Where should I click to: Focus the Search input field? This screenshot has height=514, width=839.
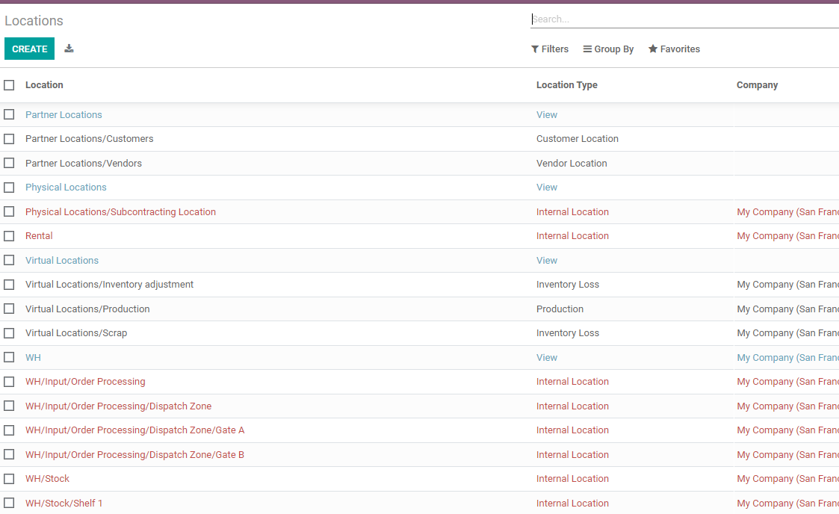click(684, 19)
